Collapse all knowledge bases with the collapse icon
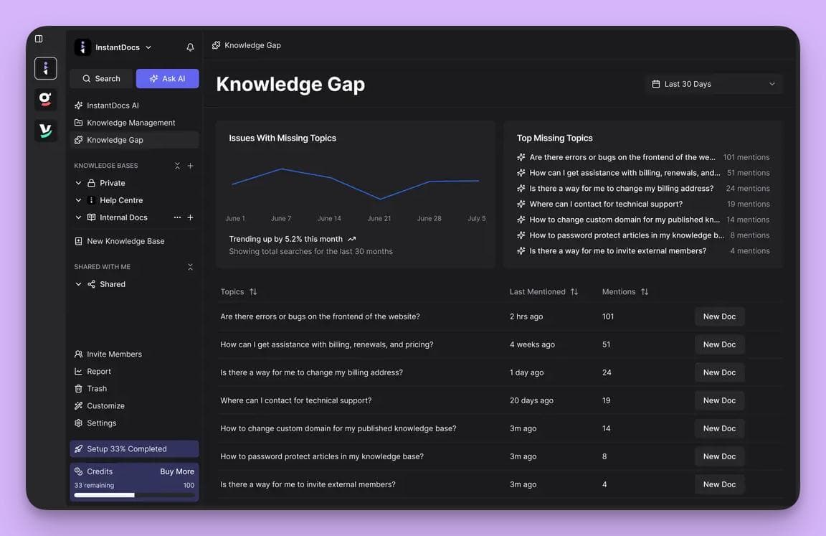The height and width of the screenshot is (536, 826). coord(176,164)
